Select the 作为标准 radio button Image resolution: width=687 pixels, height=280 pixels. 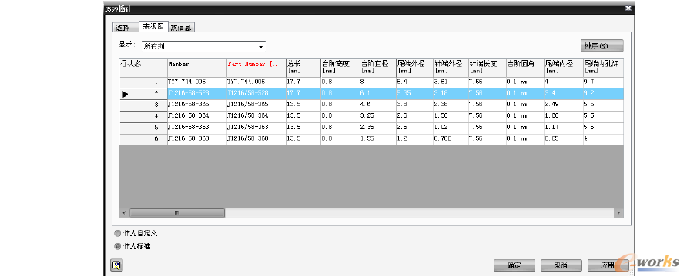pyautogui.click(x=117, y=246)
